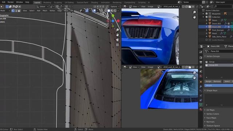Expand Doors.003 object in outliner
233x131 pixels.
(x=206, y=24)
